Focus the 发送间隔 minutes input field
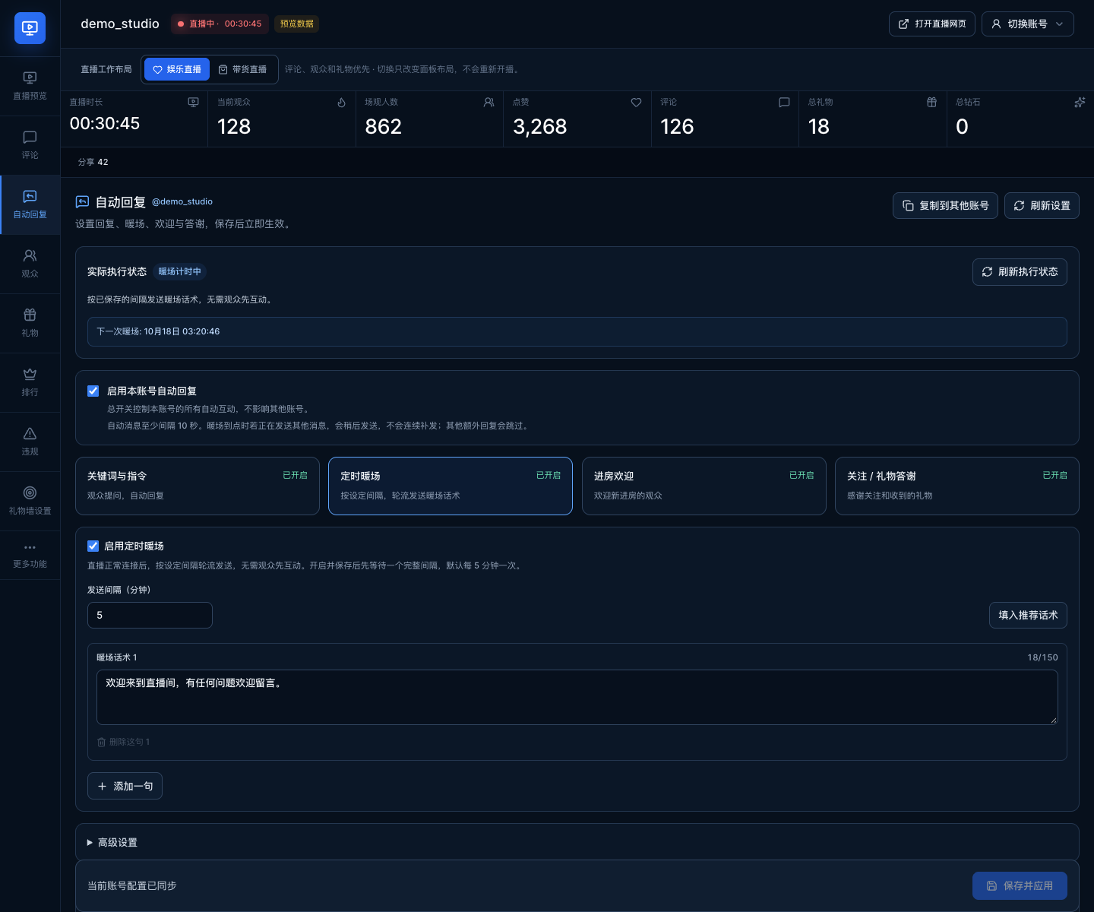The image size is (1094, 912). pyautogui.click(x=150, y=615)
